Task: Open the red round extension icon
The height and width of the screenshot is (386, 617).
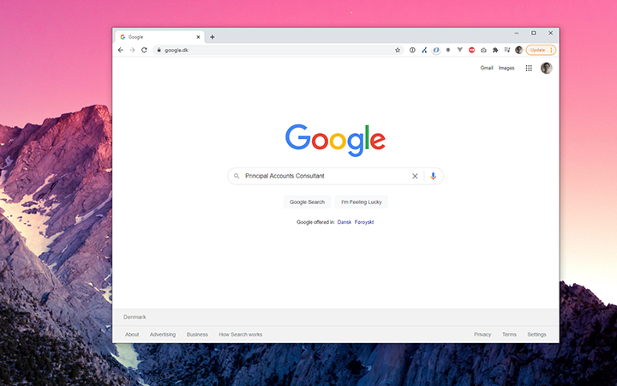Action: [x=471, y=50]
